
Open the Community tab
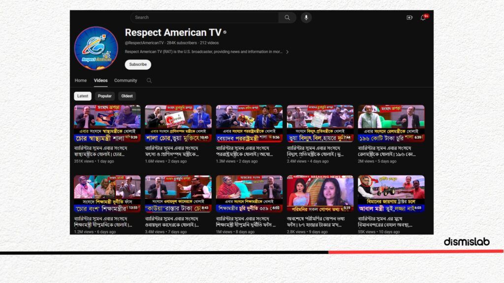coord(126,81)
